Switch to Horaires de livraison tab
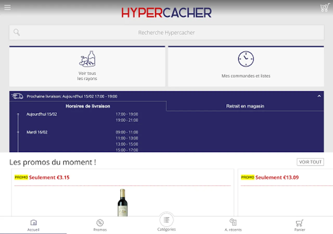This screenshot has height=234, width=333. [88, 106]
